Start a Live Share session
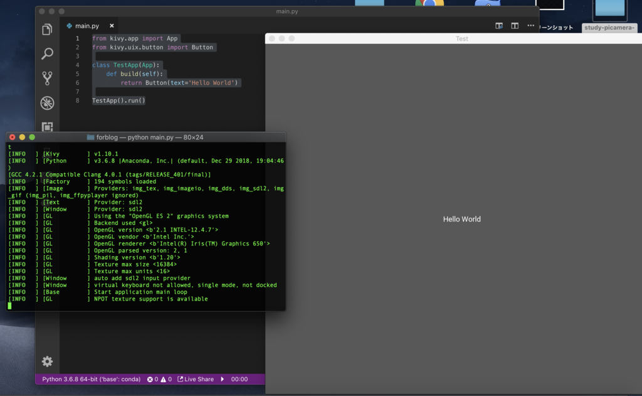The image size is (642, 396). 196,379
